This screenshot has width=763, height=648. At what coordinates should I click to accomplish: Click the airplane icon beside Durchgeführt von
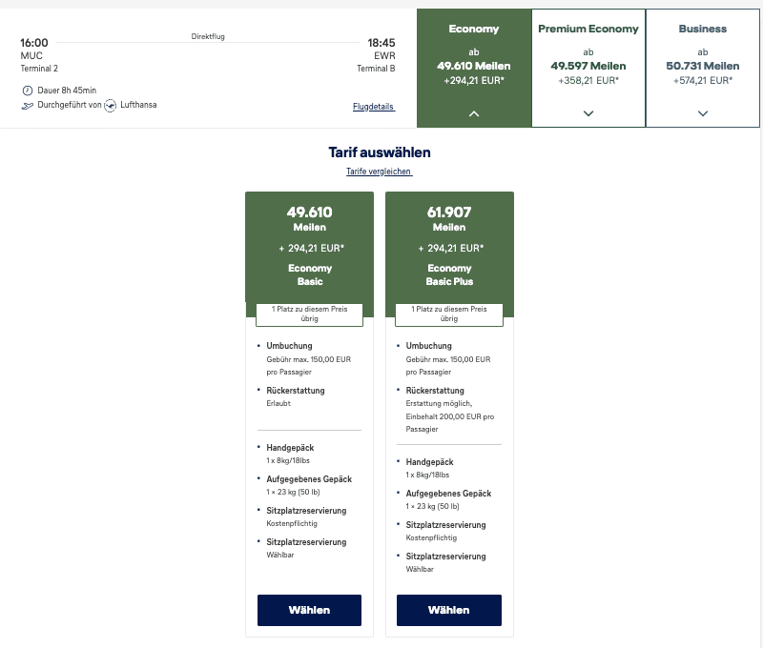click(27, 105)
